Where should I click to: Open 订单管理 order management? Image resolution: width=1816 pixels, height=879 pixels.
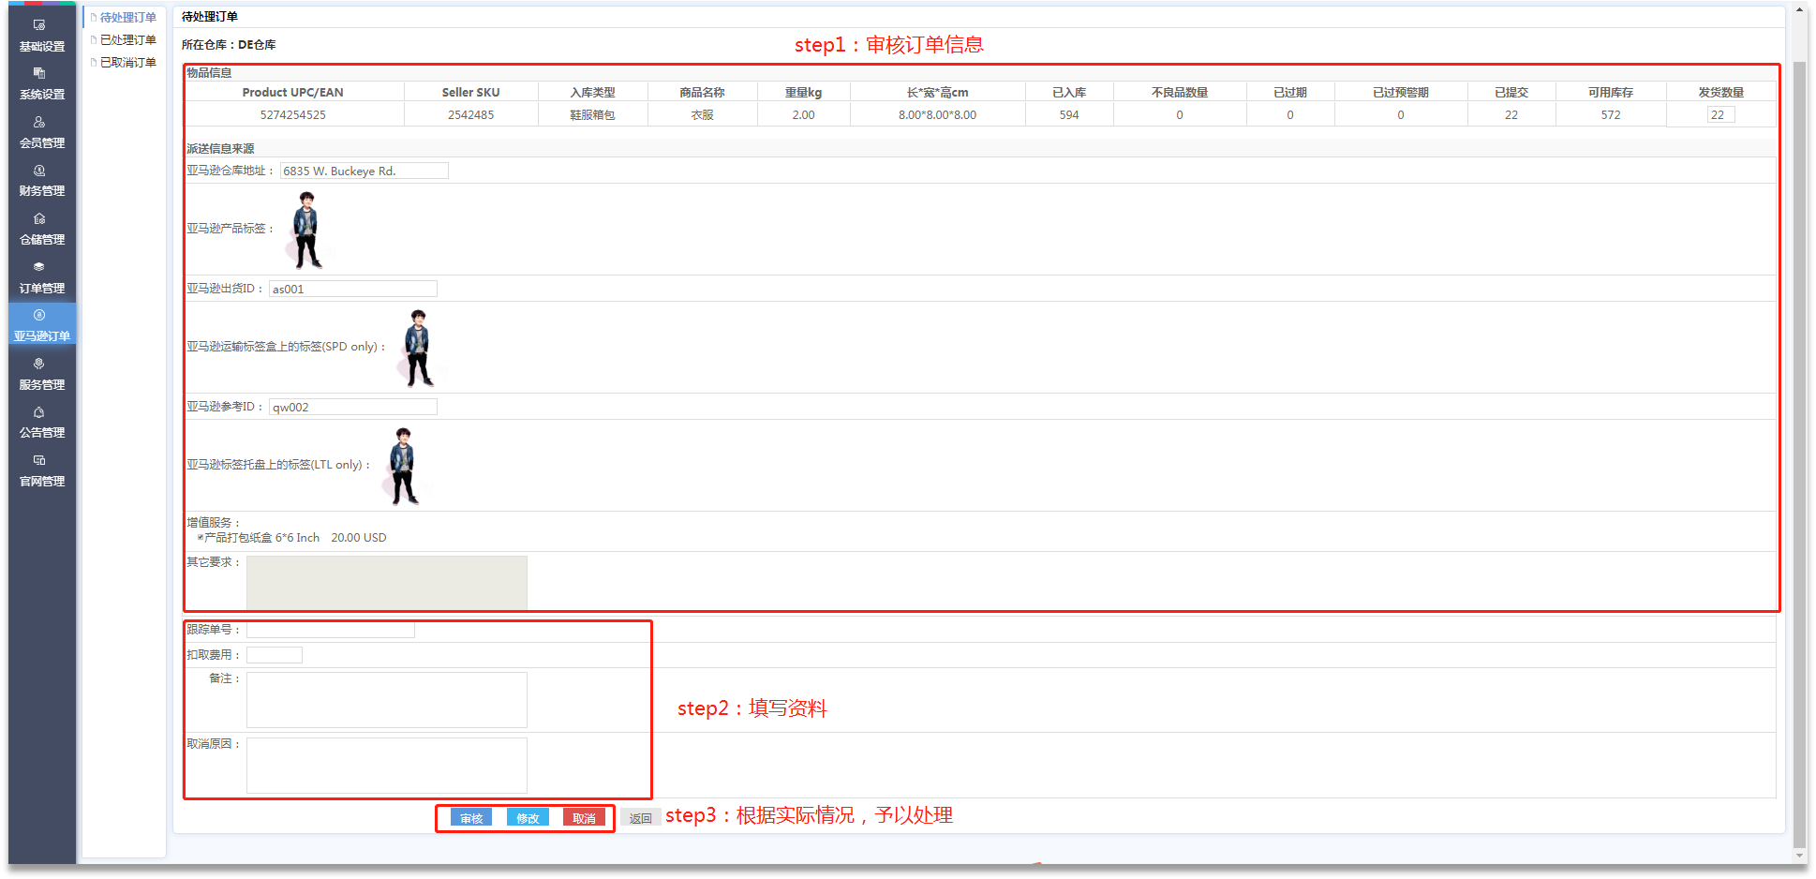42,278
